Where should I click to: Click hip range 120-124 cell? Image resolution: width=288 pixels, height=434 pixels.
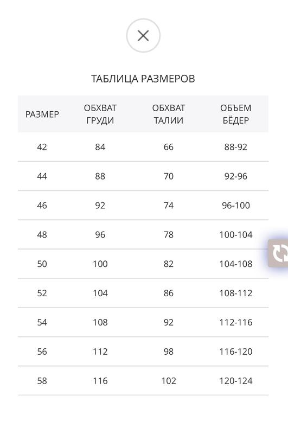236,381
